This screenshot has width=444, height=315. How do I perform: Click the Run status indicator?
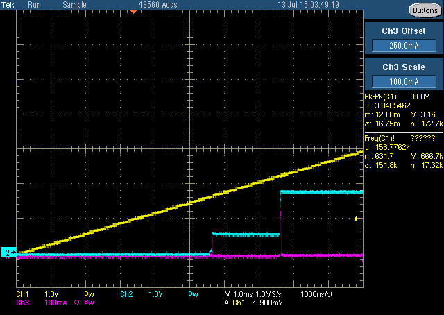(x=34, y=5)
